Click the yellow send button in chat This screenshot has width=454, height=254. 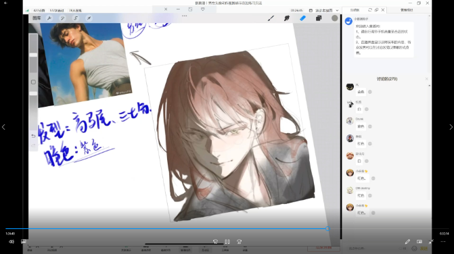pyautogui.click(x=424, y=248)
